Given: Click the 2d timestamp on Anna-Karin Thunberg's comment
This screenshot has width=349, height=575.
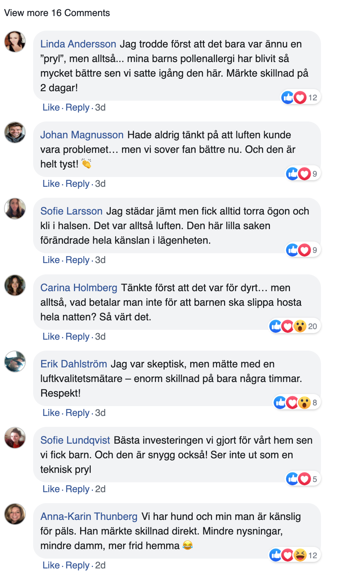Looking at the screenshot, I should tap(100, 565).
